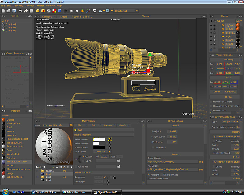The height and width of the screenshot is (195, 244).
Task: Click the yellow cube object selection icon
Action: click(x=38, y=11)
